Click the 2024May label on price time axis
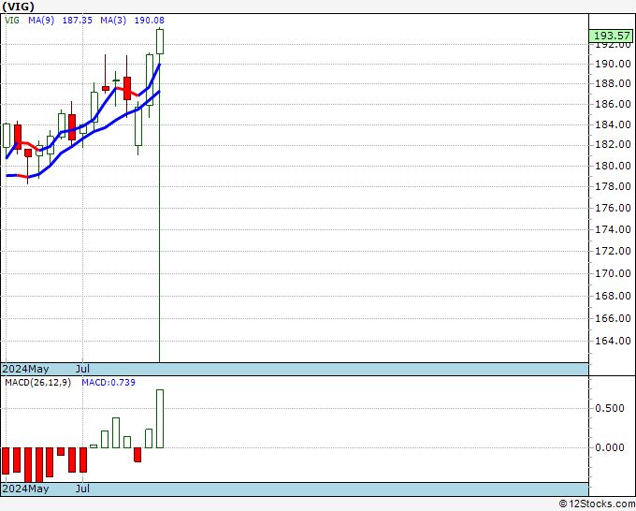This screenshot has width=636, height=511. click(25, 369)
